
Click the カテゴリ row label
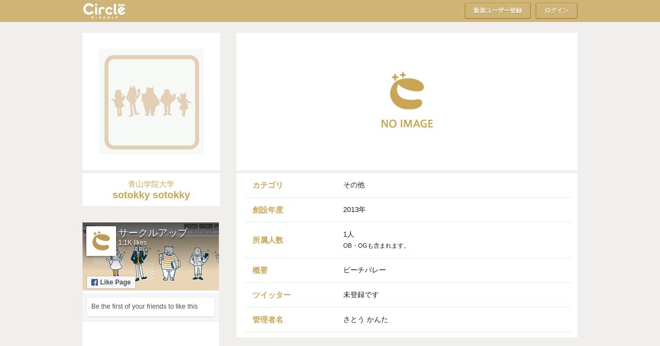click(268, 185)
